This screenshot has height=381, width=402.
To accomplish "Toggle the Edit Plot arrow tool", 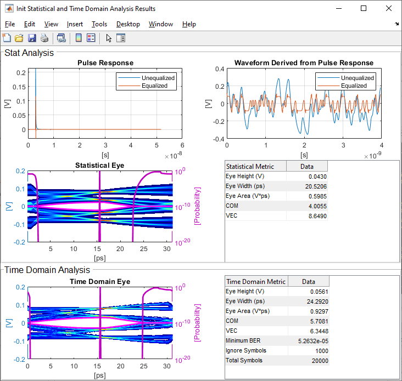I will (x=109, y=38).
